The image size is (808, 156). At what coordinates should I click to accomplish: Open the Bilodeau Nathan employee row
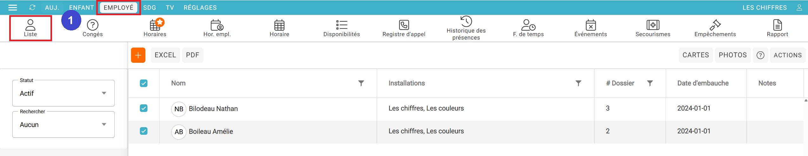[x=213, y=109]
